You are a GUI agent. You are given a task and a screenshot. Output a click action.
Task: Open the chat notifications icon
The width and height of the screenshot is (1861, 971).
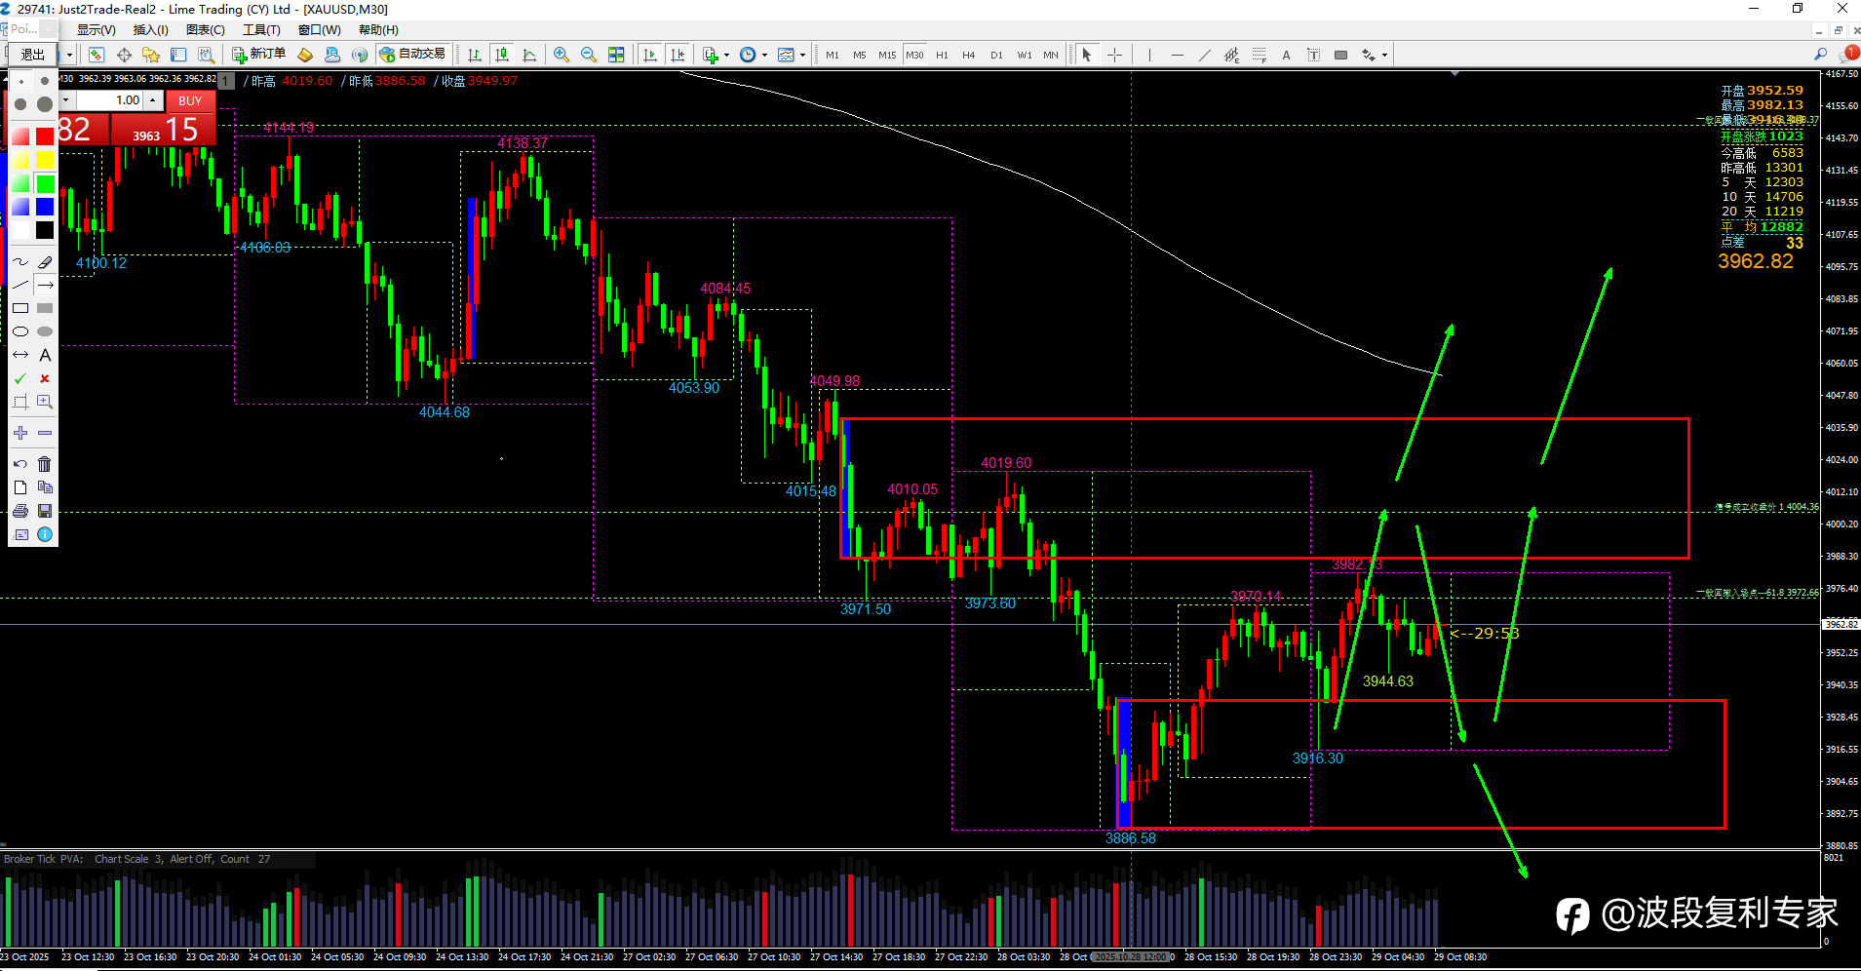coord(1848,55)
